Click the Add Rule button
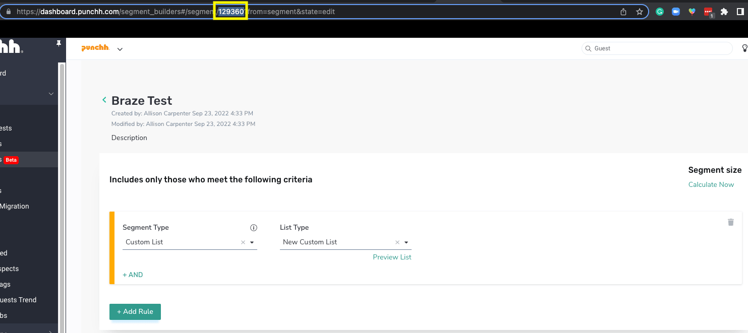The height and width of the screenshot is (333, 748). [135, 311]
